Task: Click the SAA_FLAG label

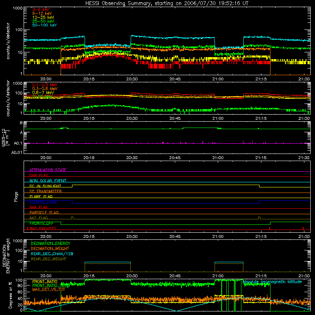Action: pyautogui.click(x=39, y=207)
